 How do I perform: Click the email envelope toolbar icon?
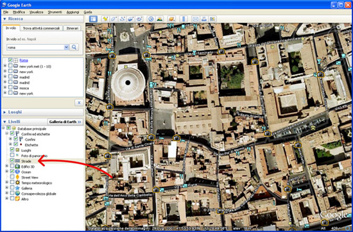coord(195,19)
